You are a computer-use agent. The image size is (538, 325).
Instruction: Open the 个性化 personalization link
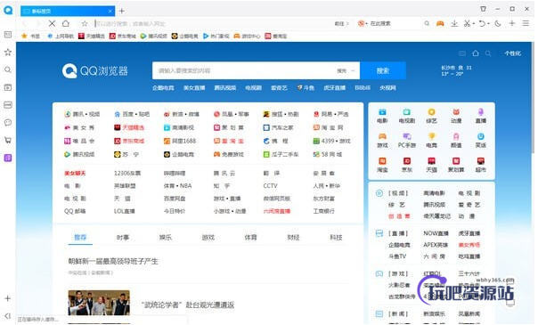512,53
